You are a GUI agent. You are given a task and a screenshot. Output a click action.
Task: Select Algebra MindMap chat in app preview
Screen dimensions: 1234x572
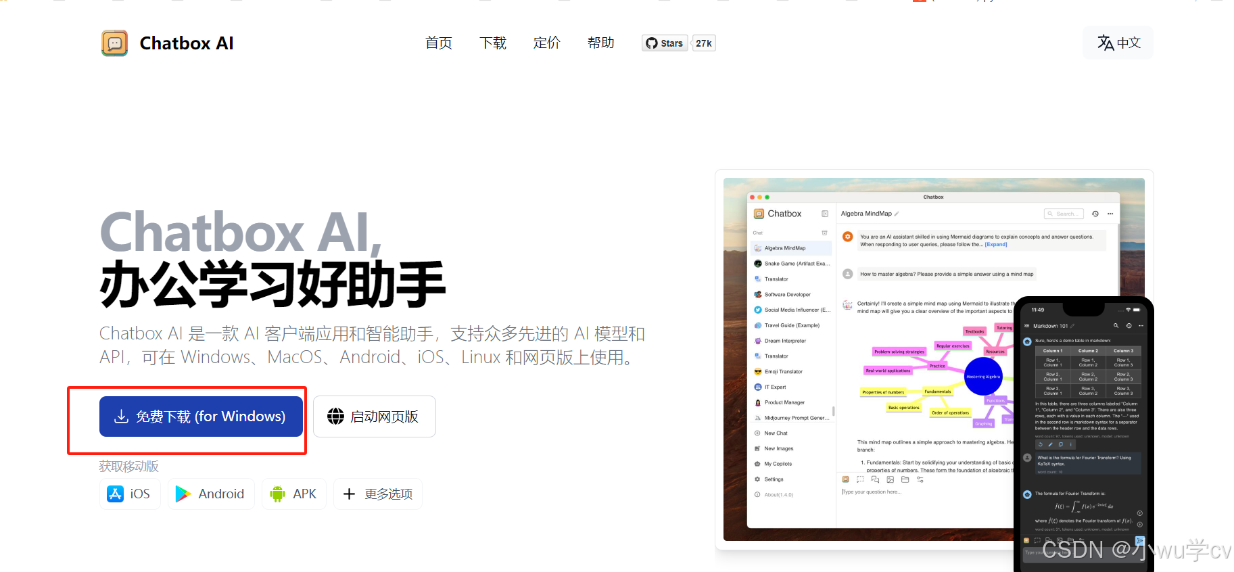coord(791,248)
